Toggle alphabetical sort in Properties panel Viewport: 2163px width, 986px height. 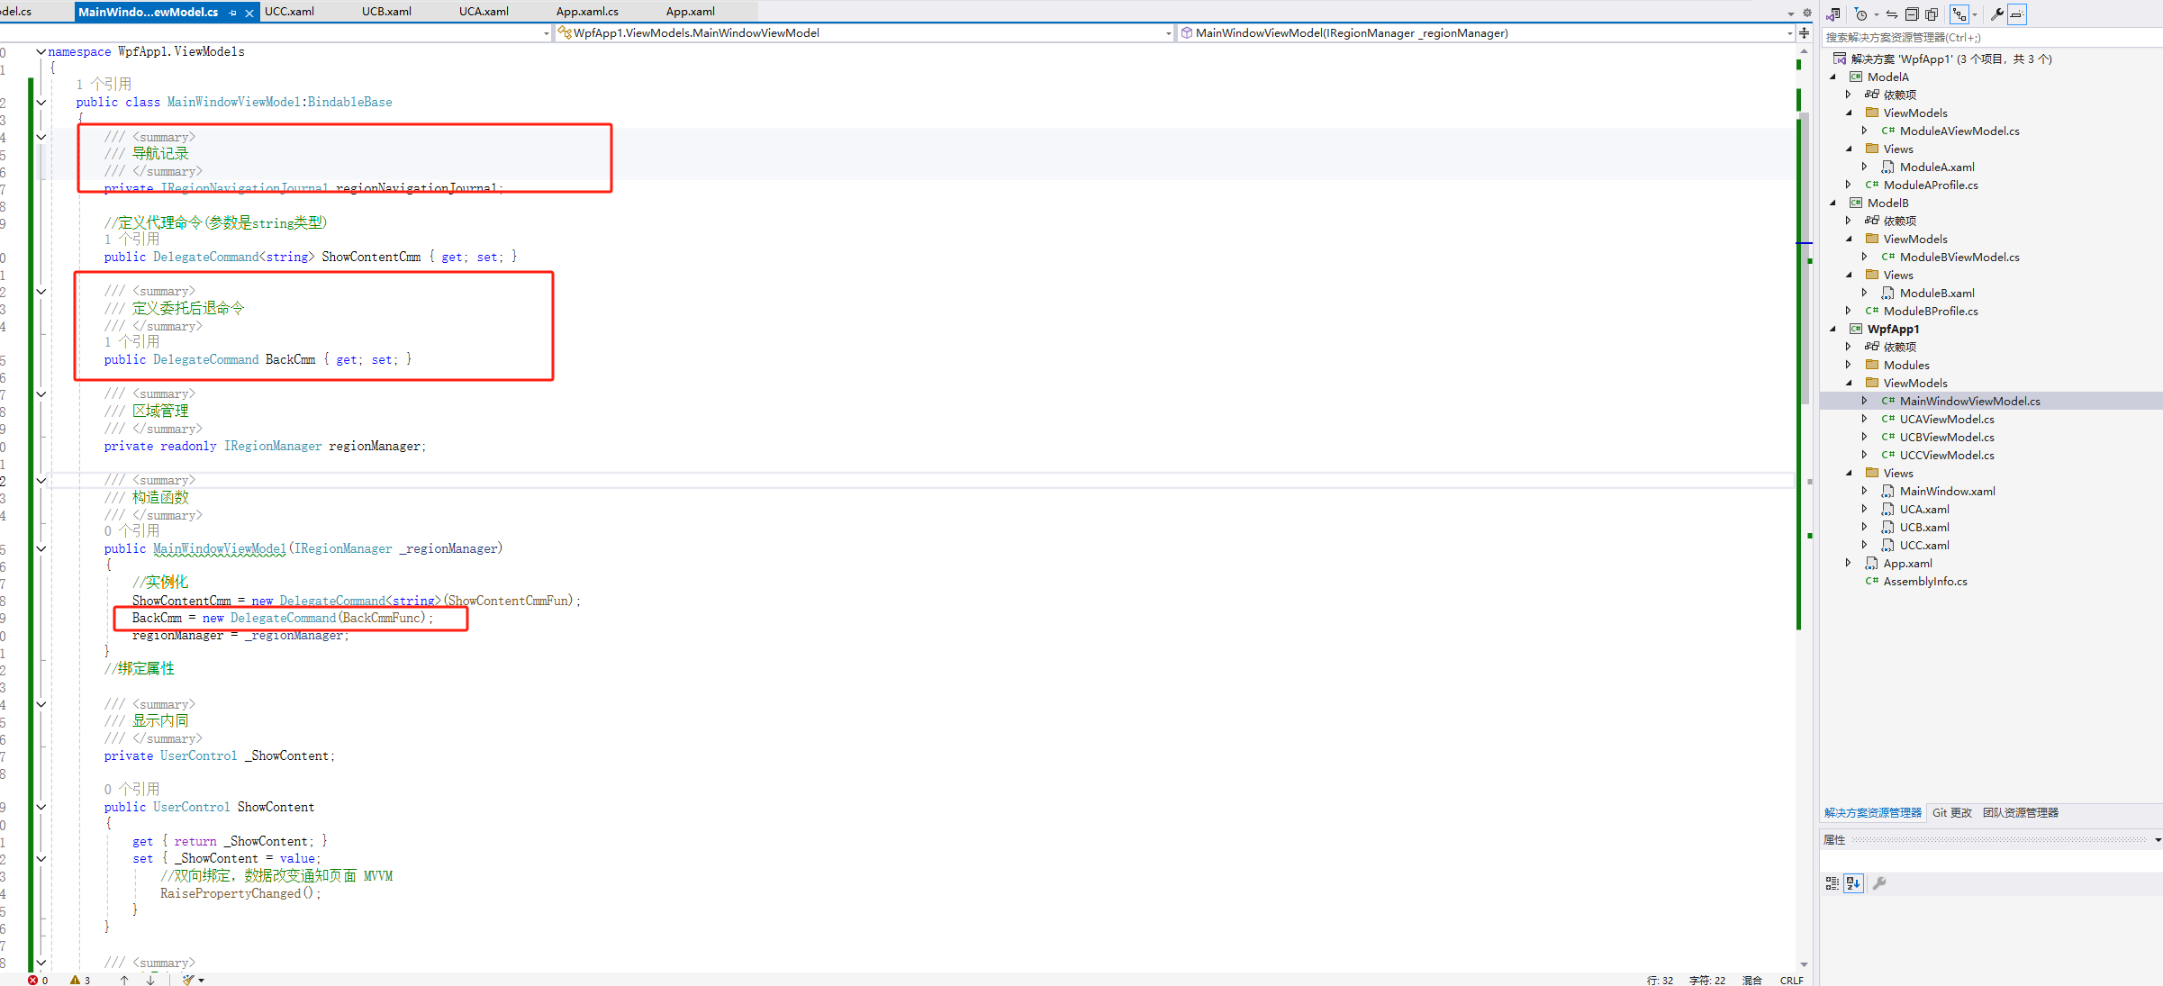1853,883
